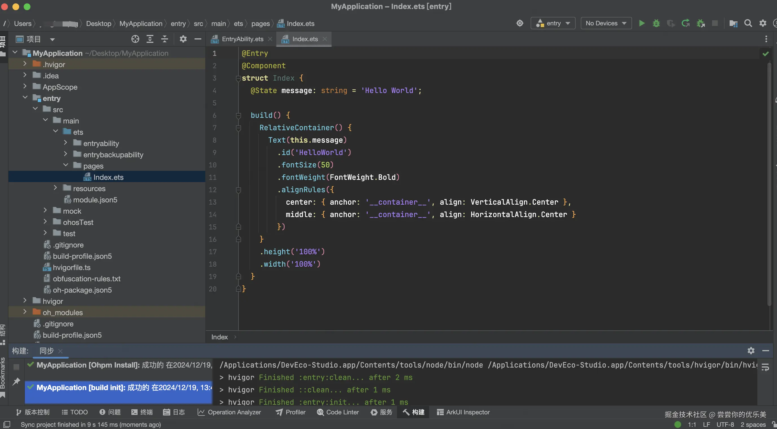This screenshot has width=777, height=429.
Task: Collapse all items in project panel
Action: 164,39
